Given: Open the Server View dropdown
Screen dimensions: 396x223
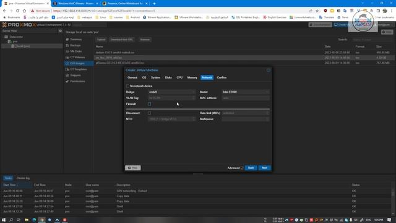Looking at the screenshot, I should point(30,31).
